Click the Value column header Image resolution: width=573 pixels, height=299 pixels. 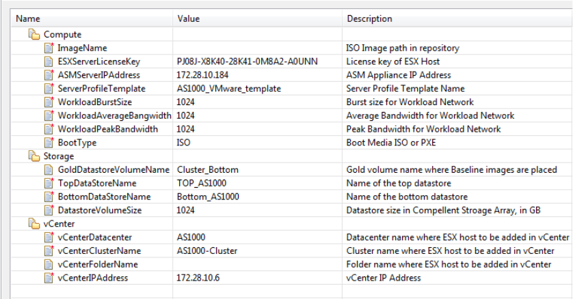189,18
